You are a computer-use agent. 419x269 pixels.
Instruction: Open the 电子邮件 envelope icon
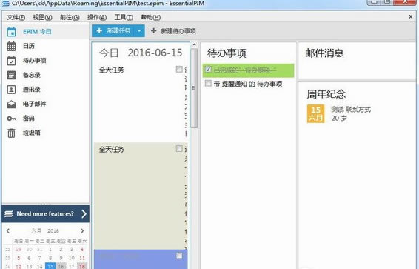click(x=11, y=104)
